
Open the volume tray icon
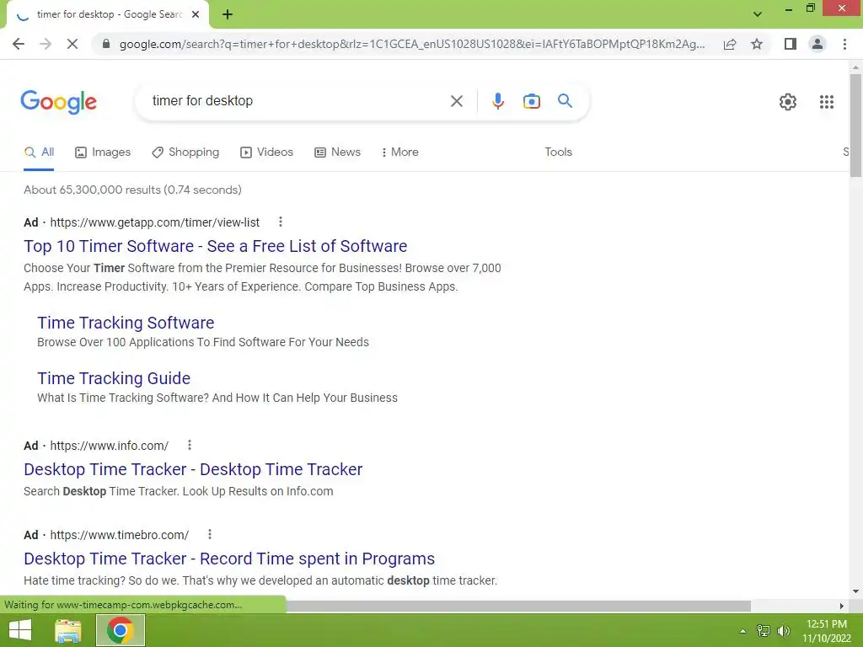[783, 631]
